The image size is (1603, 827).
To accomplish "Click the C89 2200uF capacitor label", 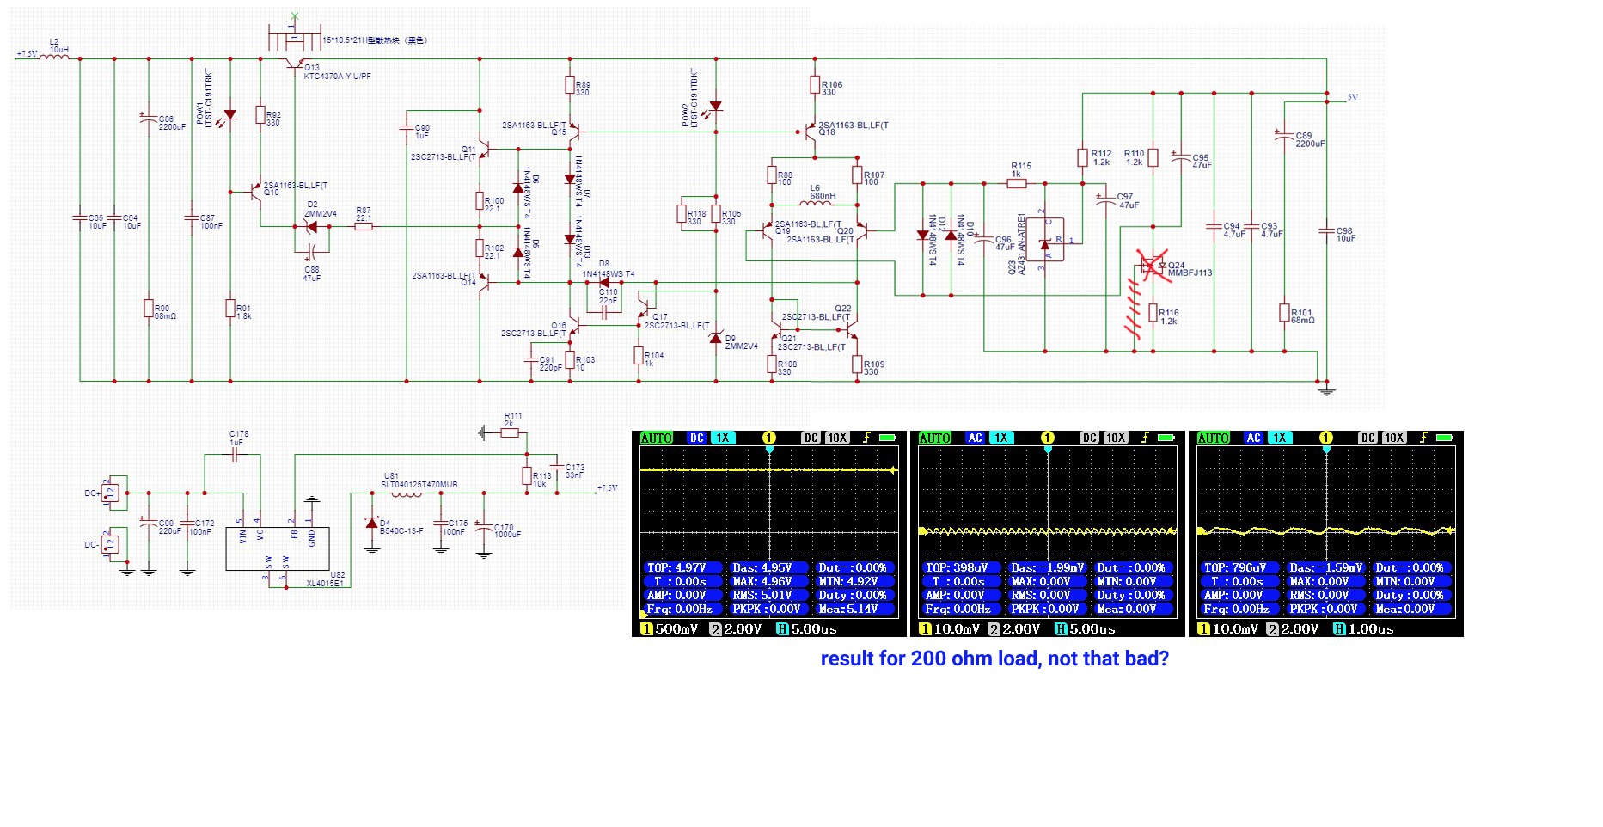I will point(1310,140).
